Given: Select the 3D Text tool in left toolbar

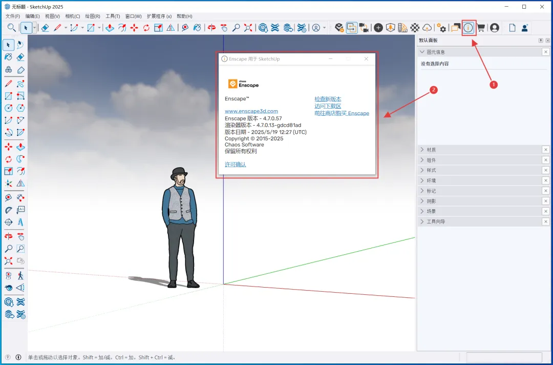Looking at the screenshot, I should coord(20,222).
